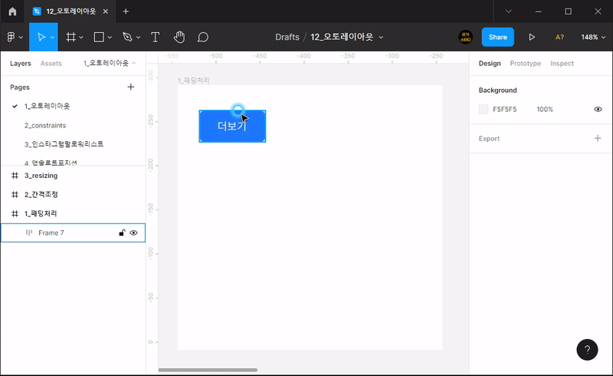The image size is (613, 376).
Task: Go to the Figma home screen
Action: pyautogui.click(x=12, y=12)
